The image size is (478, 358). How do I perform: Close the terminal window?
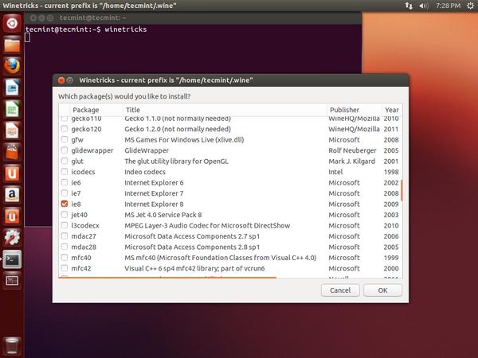coord(33,18)
